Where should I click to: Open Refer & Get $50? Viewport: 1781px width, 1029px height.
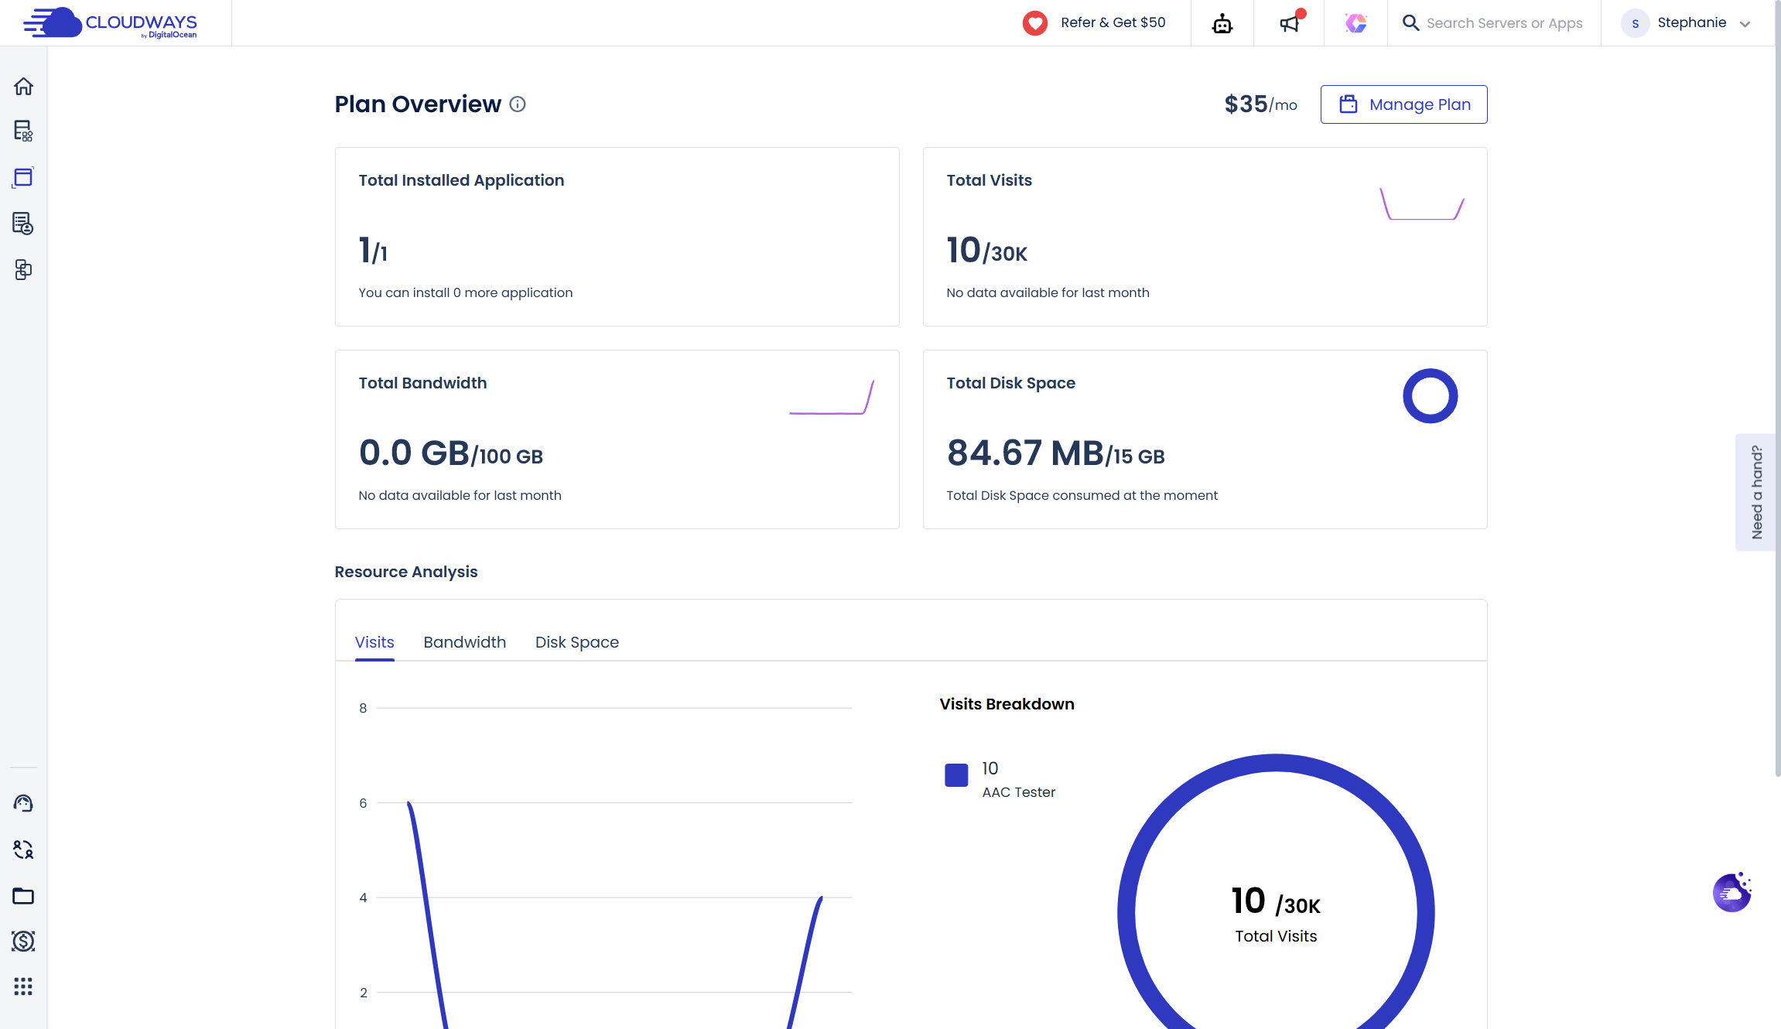[1093, 22]
